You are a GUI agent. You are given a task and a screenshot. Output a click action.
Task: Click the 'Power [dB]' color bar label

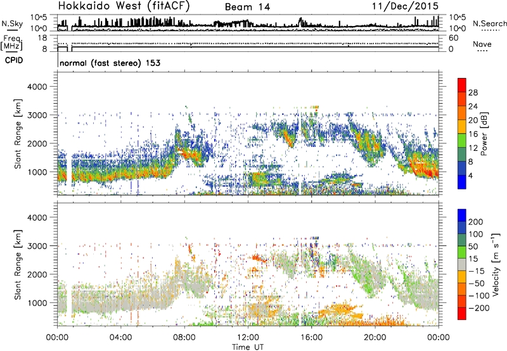[484, 134]
